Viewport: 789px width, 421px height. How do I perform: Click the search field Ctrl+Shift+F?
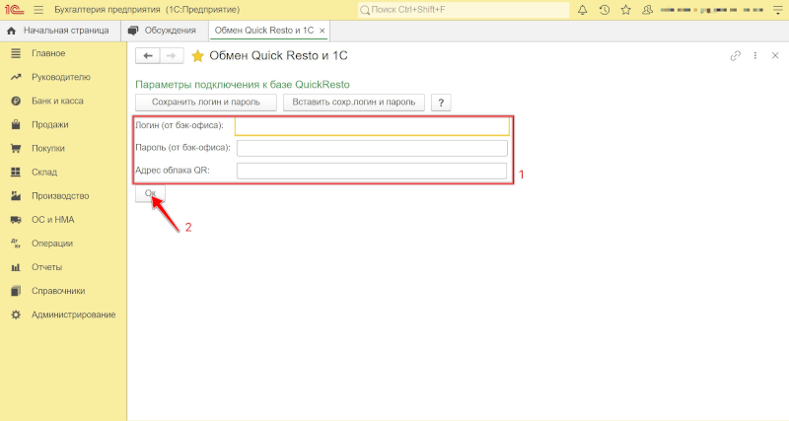[x=464, y=10]
